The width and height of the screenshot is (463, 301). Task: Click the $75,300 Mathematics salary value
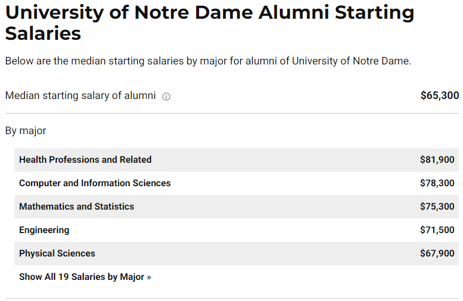tap(437, 207)
